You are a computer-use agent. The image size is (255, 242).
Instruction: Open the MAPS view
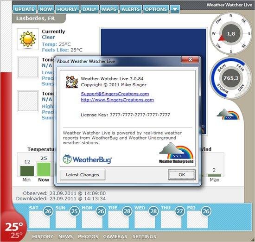coord(109,9)
